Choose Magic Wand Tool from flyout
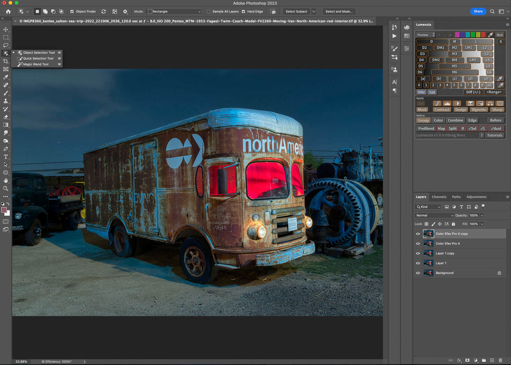511x365 pixels. click(36, 64)
